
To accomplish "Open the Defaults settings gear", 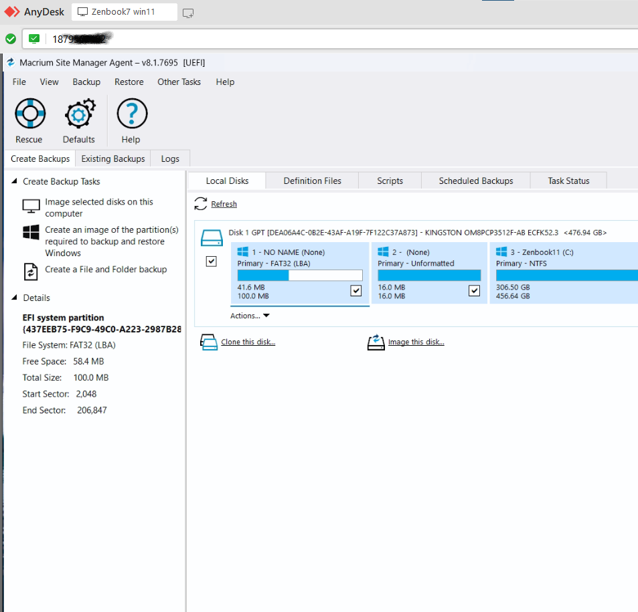I will [x=80, y=114].
